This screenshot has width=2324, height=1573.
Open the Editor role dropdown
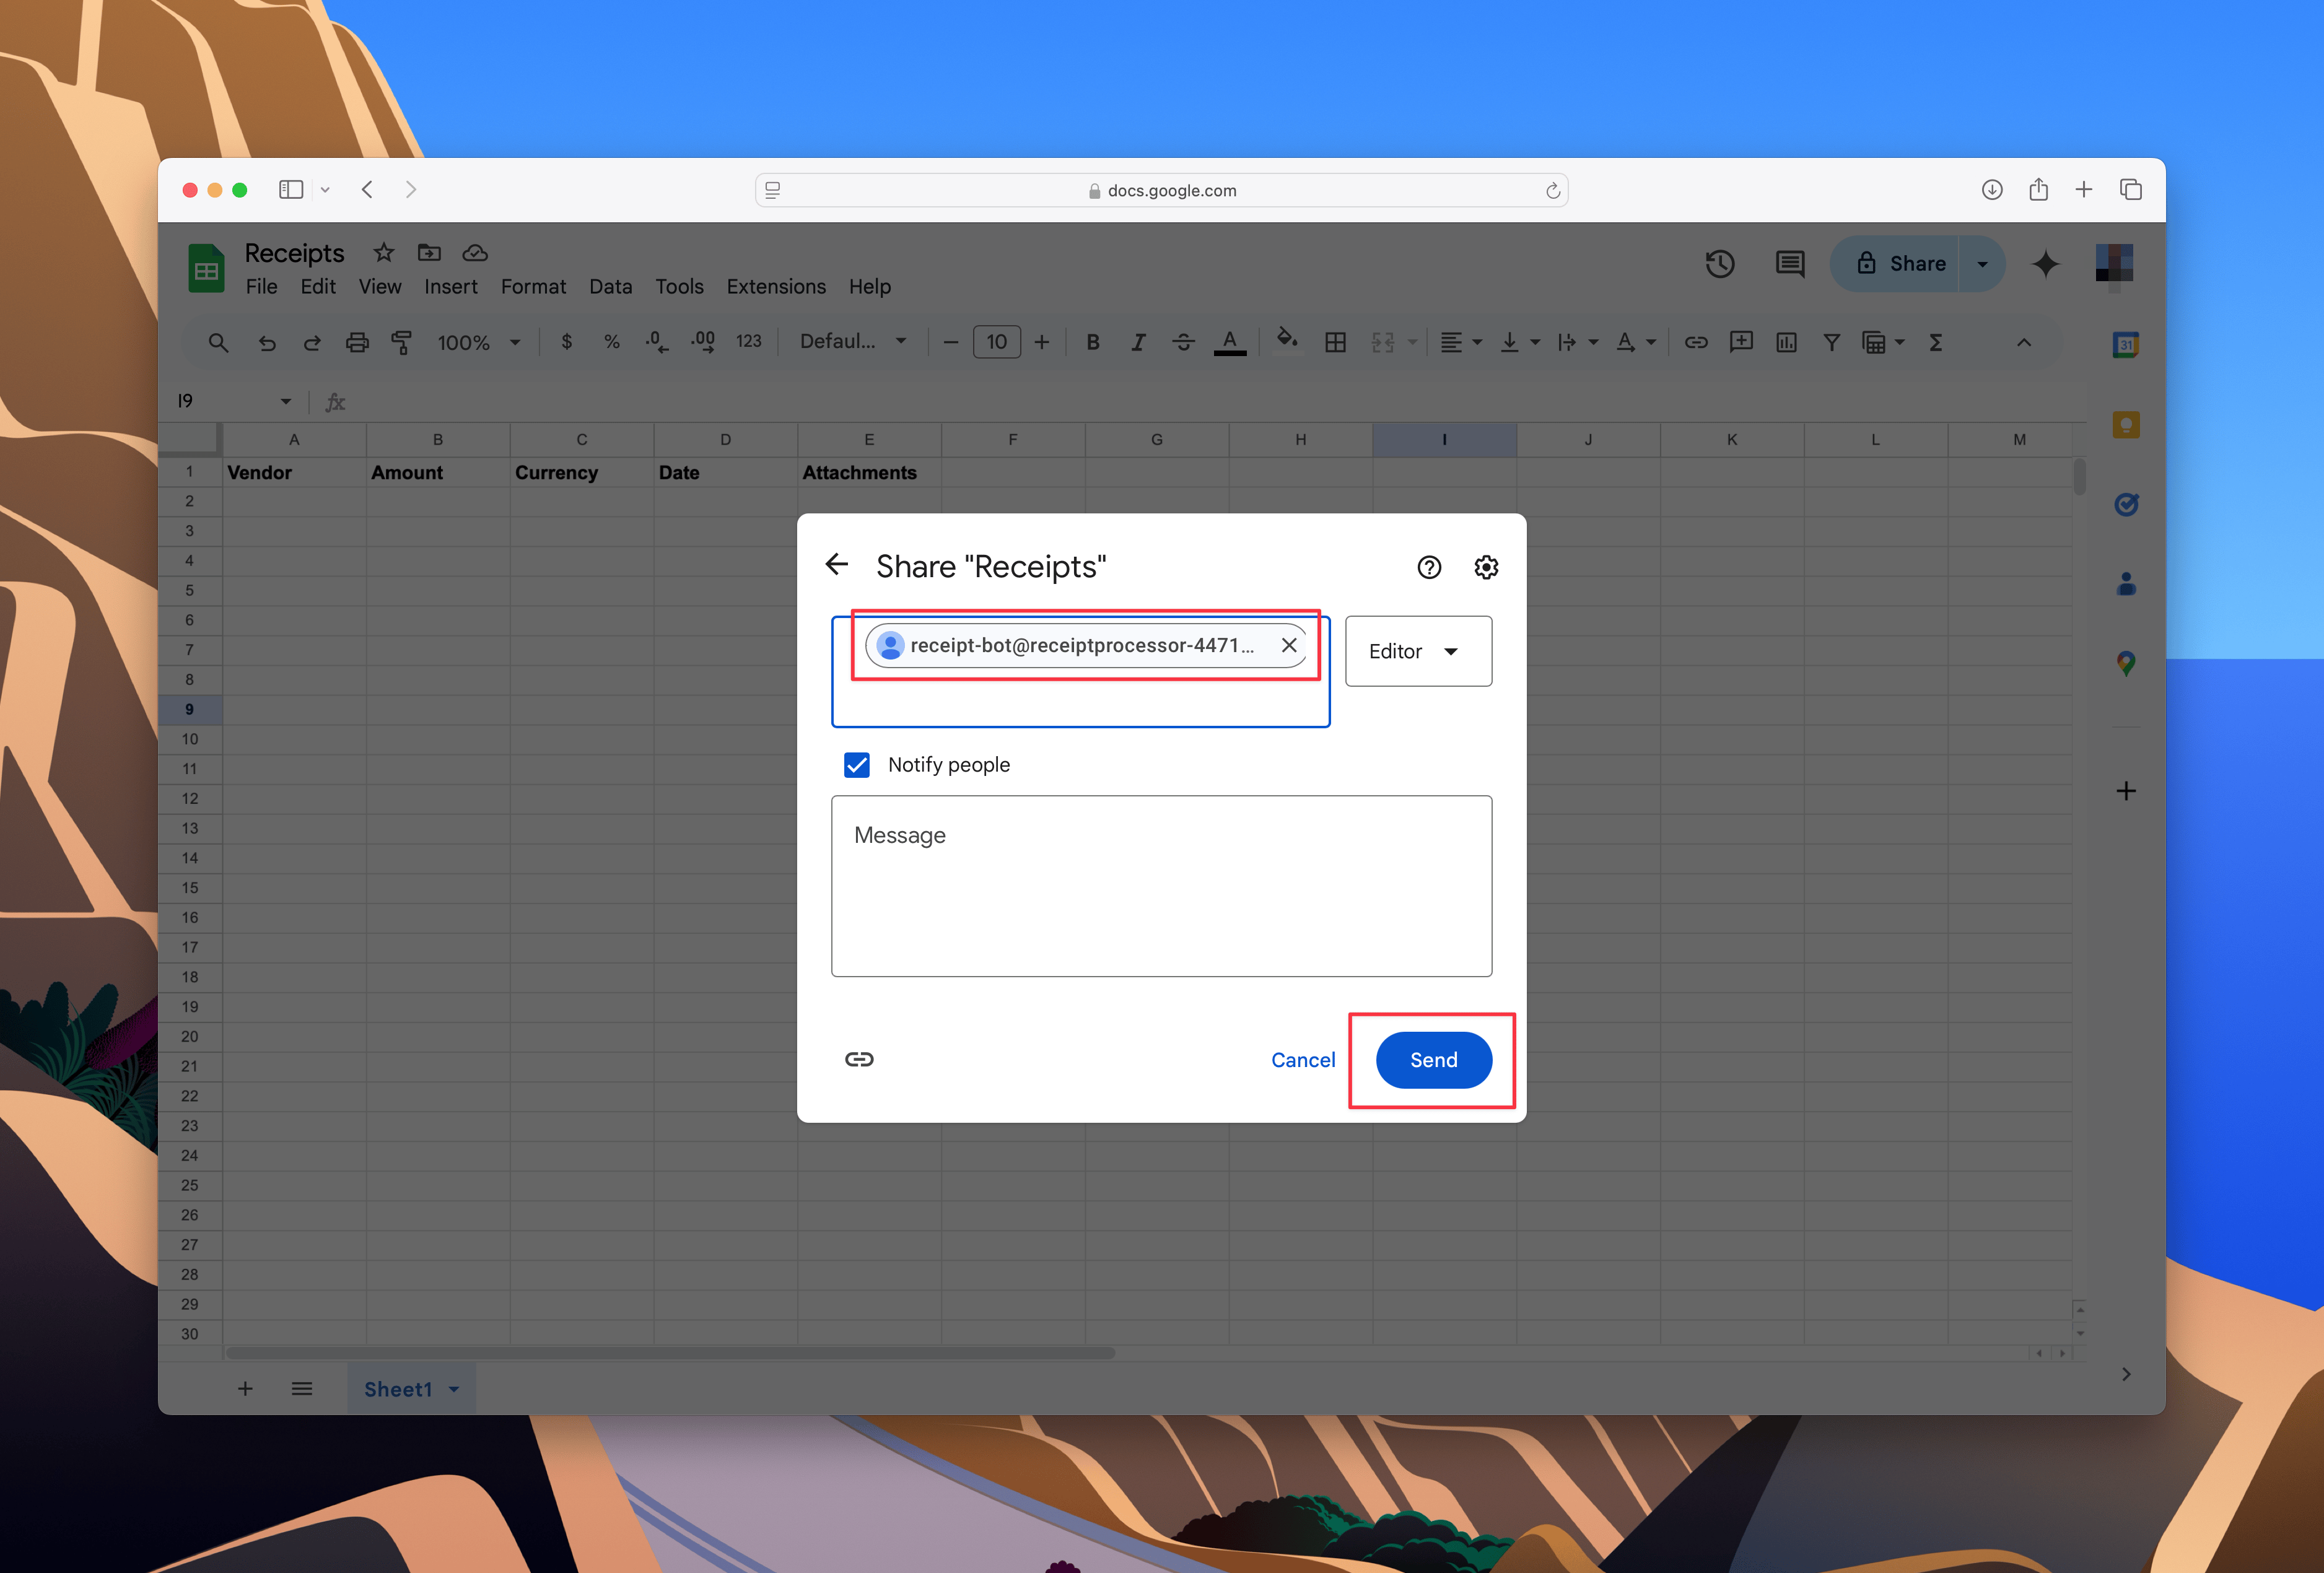point(1418,651)
